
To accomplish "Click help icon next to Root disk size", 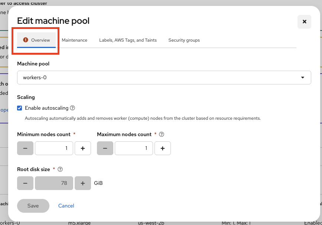I will click(60, 169).
